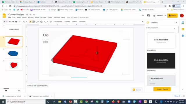The height and width of the screenshot is (104, 186).
Task: Click the undo arrow icon
Action: tap(10, 22)
